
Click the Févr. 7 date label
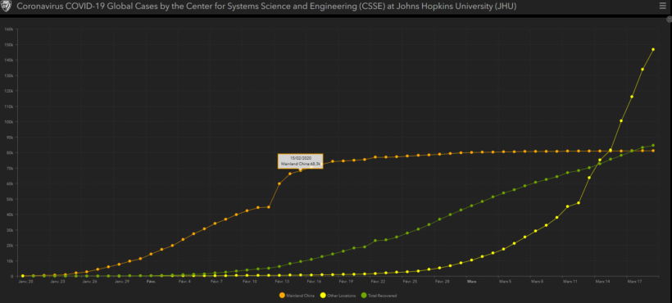(217, 282)
